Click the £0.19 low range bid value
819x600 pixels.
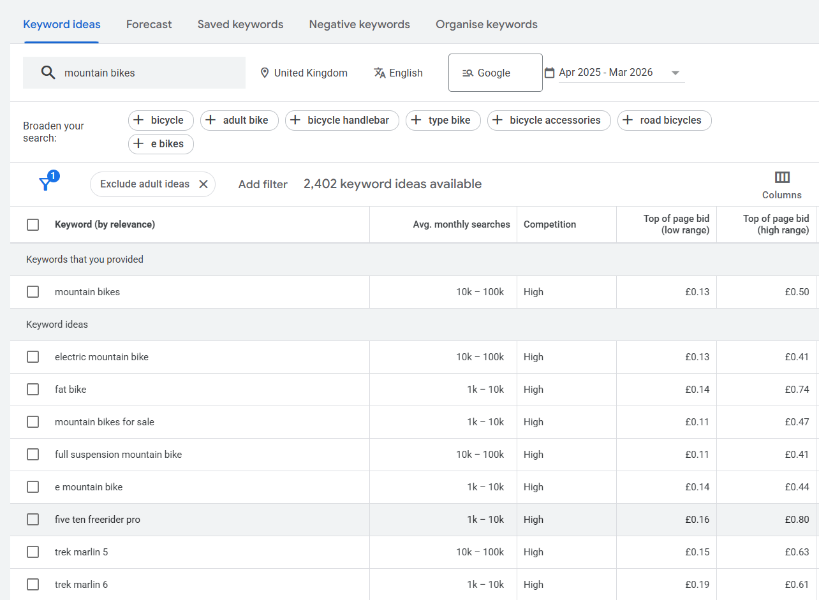pyautogui.click(x=697, y=585)
